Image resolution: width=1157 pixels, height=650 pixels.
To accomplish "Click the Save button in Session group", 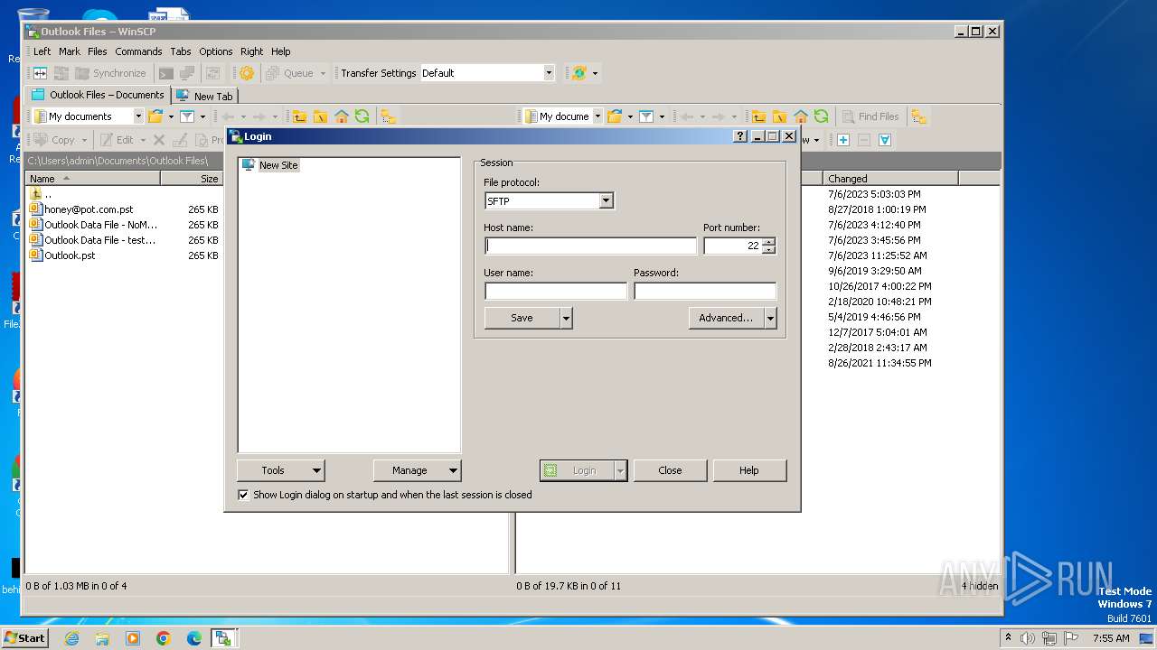I will pyautogui.click(x=522, y=318).
